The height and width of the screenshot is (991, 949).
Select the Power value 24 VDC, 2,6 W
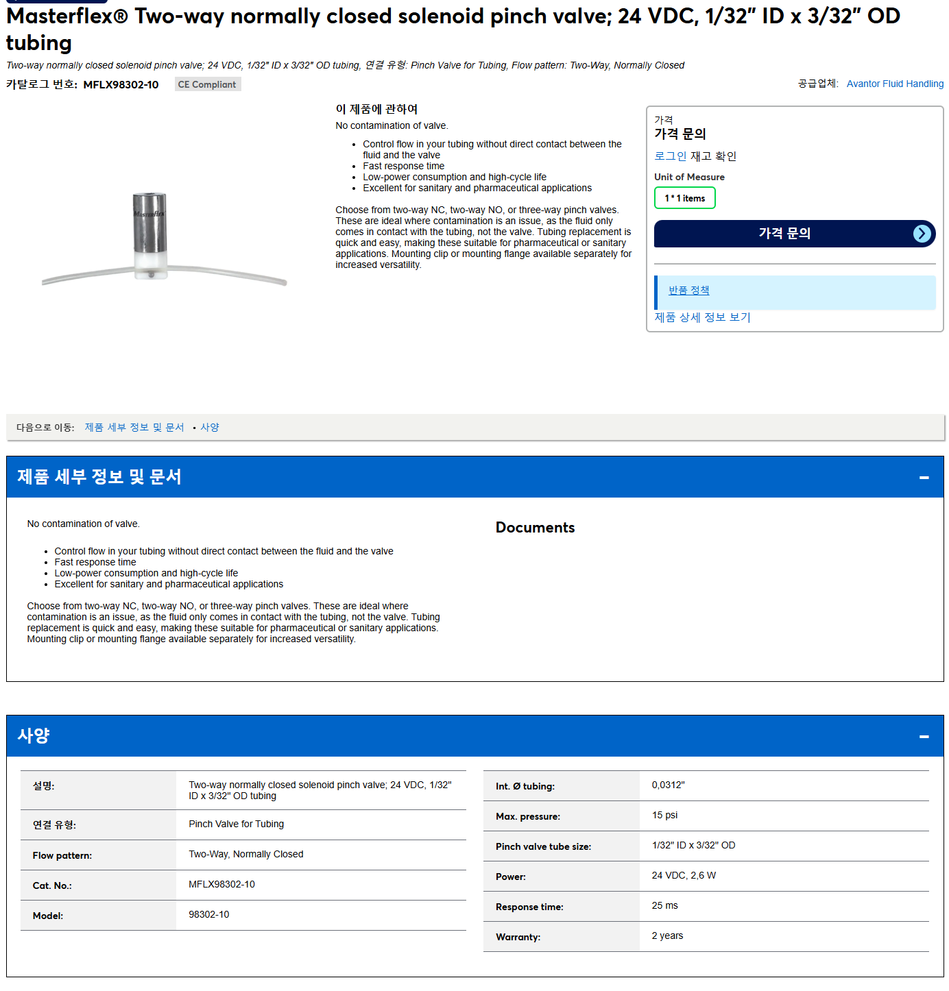684,875
